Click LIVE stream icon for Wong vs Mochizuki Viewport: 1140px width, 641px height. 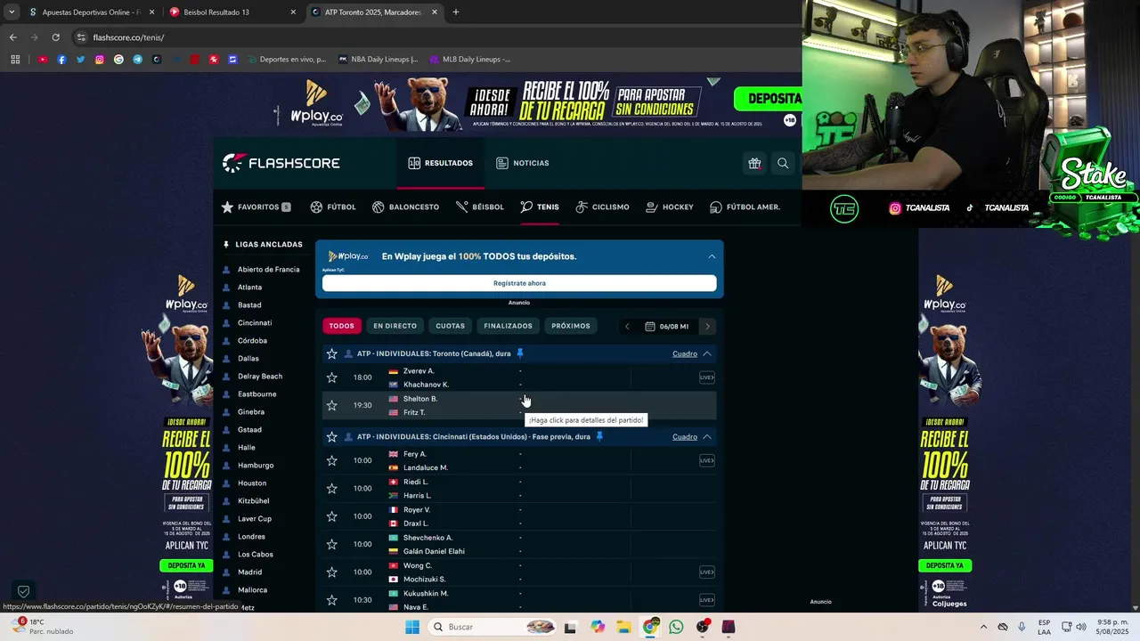pyautogui.click(x=706, y=572)
